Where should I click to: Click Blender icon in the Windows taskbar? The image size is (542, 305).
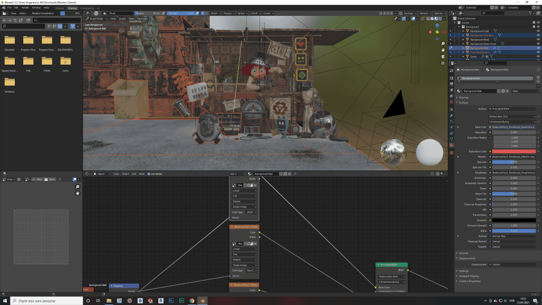(x=202, y=301)
